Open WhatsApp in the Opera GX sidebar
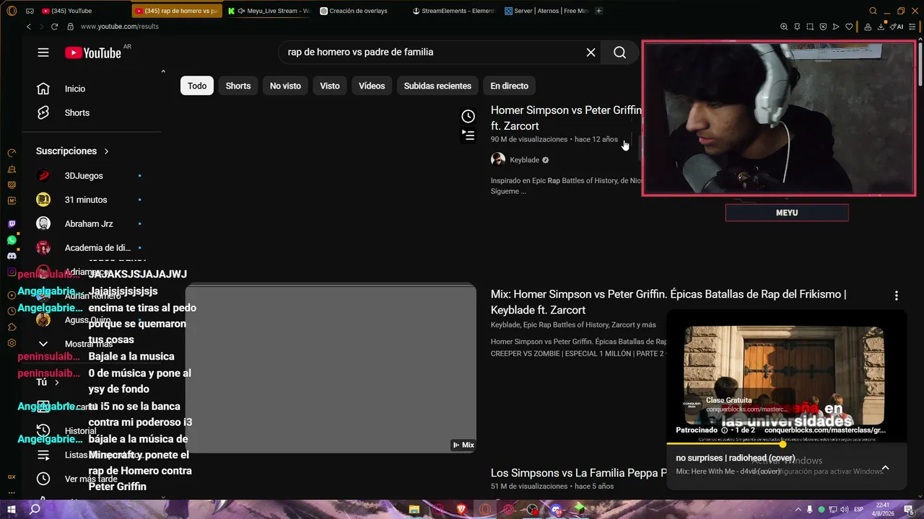The width and height of the screenshot is (924, 519). pyautogui.click(x=12, y=240)
